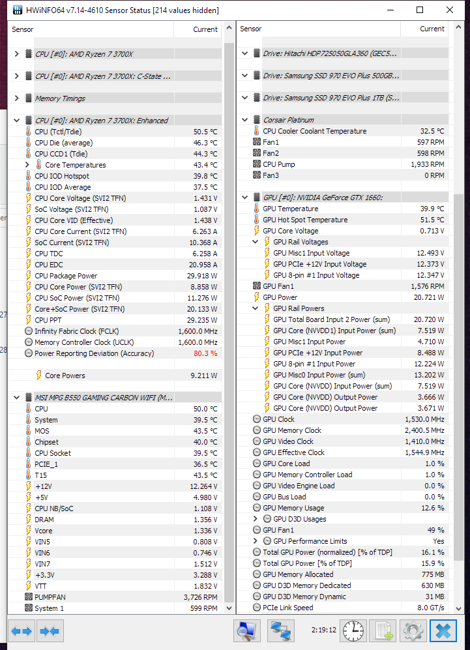Collapse the Samsung SSD 970 EVO Plus 500GB group
The height and width of the screenshot is (650, 470).
coord(245,76)
